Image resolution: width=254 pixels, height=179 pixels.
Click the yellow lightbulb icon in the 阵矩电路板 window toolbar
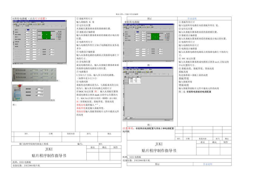(x=28, y=24)
